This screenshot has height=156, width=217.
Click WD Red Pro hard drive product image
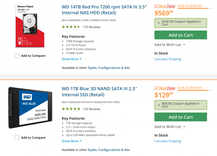tap(30, 26)
